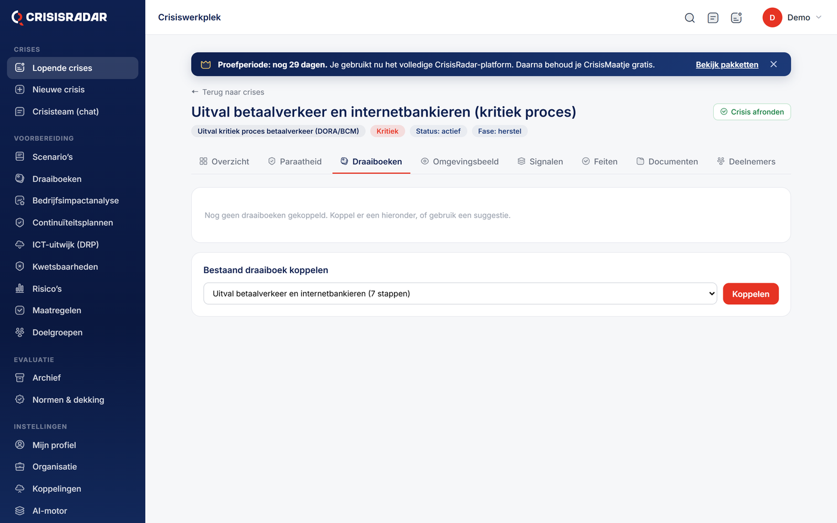Click the Doelgroepen people icon
This screenshot has width=837, height=523.
coord(20,332)
